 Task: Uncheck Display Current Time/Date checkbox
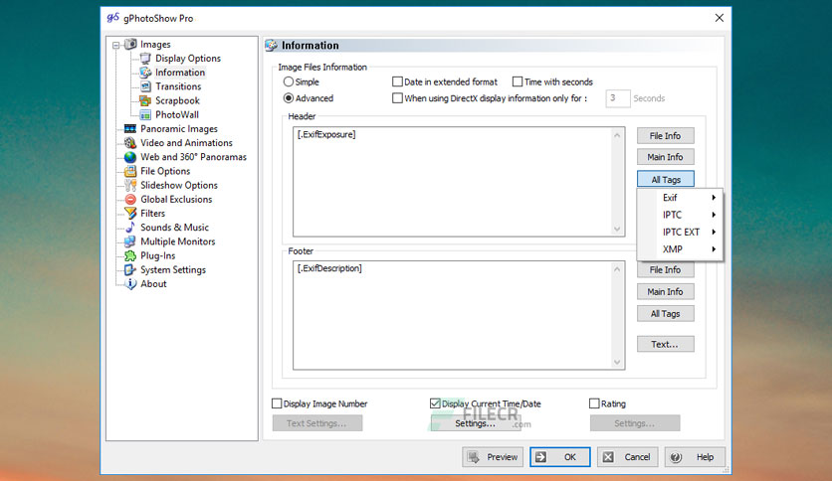click(x=435, y=403)
